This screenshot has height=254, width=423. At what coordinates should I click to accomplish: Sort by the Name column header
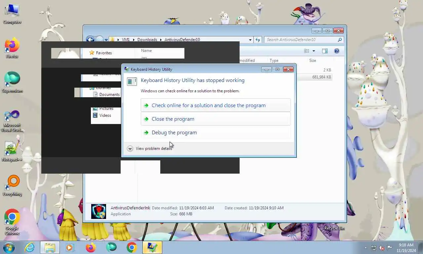146,51
